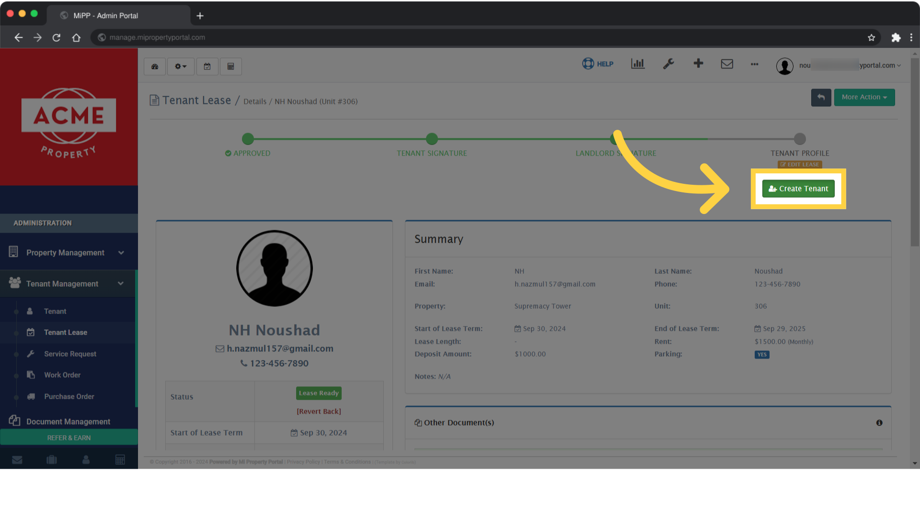
Task: Expand the More Action dropdown
Action: [x=864, y=97]
